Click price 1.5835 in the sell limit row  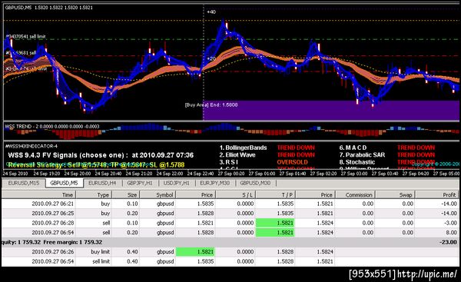pyautogui.click(x=205, y=261)
